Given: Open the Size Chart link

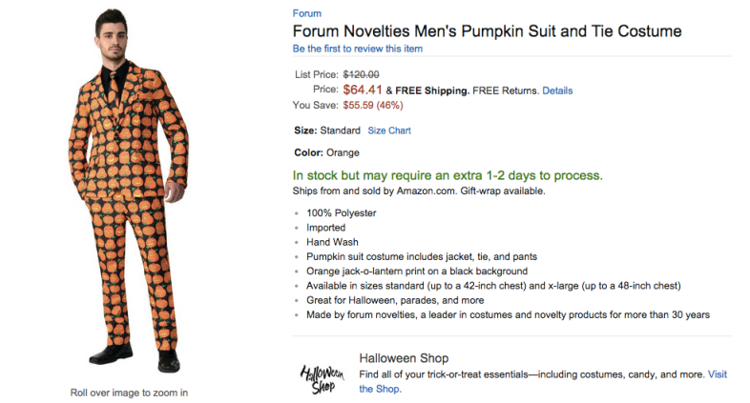Looking at the screenshot, I should pos(389,131).
